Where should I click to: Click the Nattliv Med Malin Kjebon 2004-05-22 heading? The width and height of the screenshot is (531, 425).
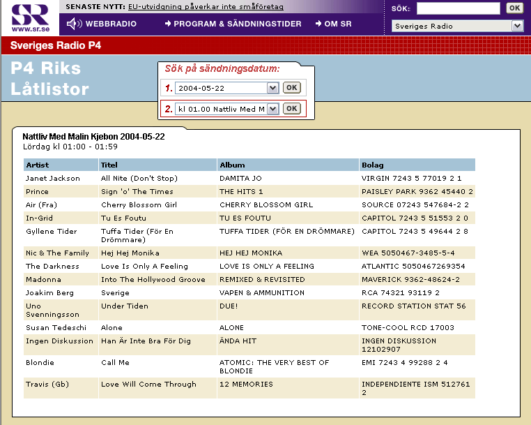click(x=93, y=137)
